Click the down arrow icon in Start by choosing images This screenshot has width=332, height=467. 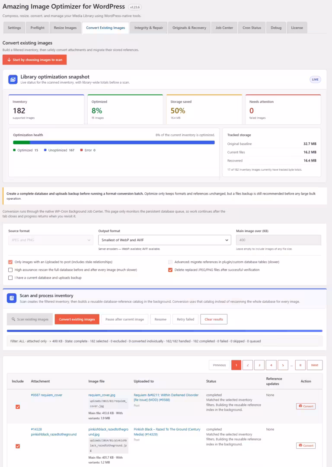click(9, 60)
